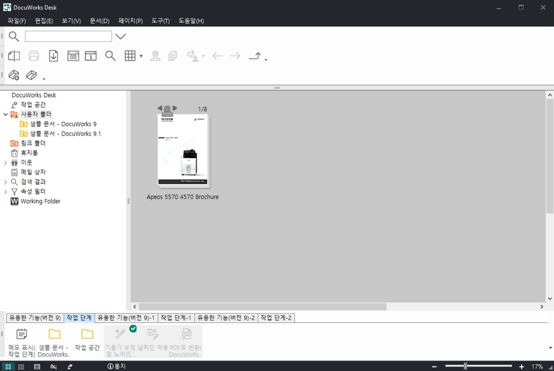Click the magnifier icon in the main toolbar
This screenshot has height=371, width=554.
[x=110, y=56]
